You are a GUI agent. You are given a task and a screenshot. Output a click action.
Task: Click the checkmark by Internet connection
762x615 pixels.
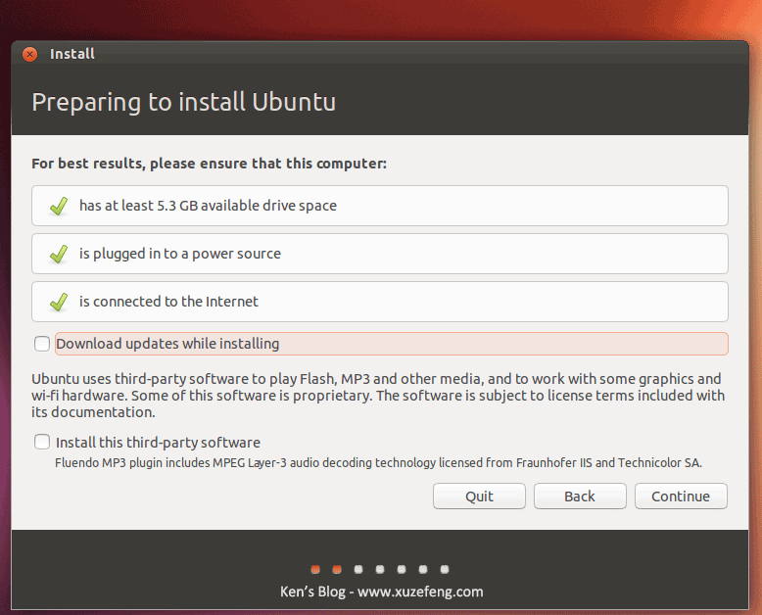pos(58,302)
